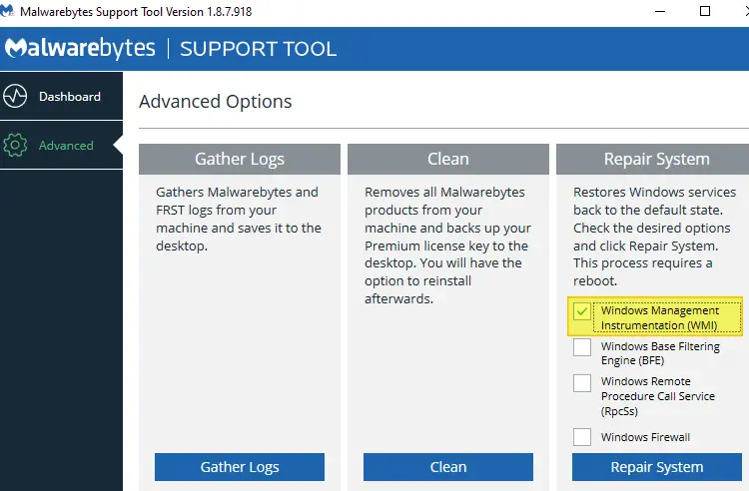
Task: Click the Windows Firewall label text
Action: pos(645,437)
